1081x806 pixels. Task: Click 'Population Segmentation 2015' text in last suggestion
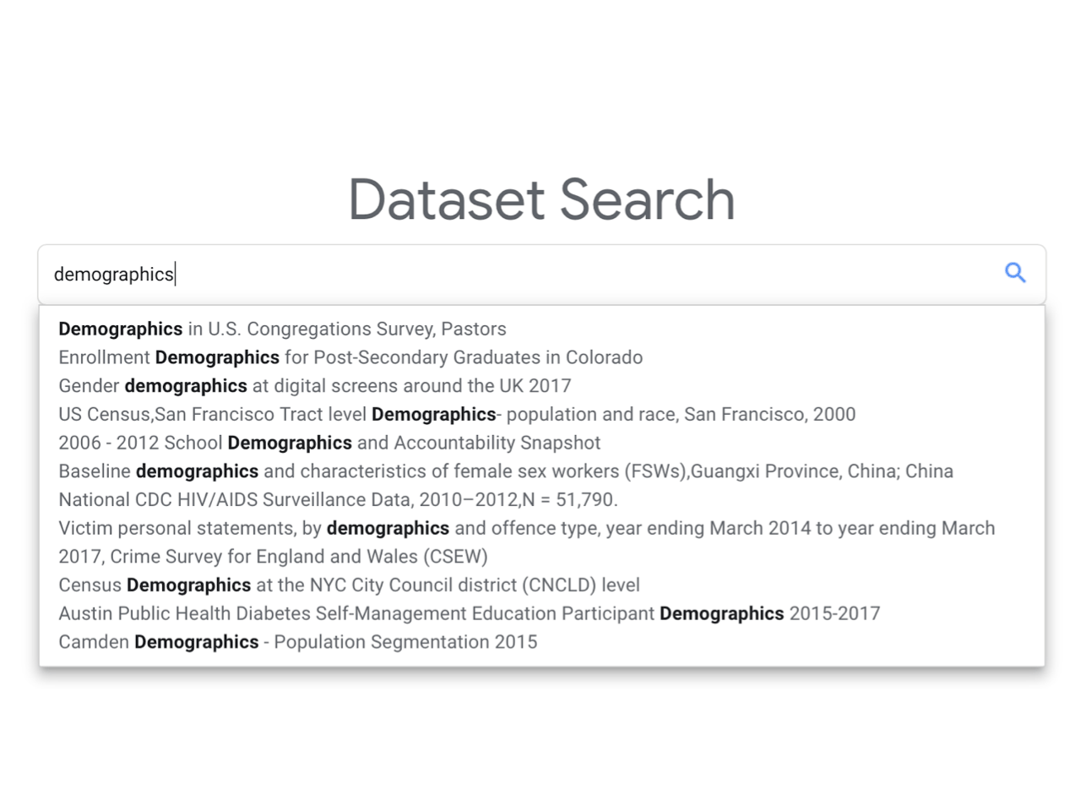coord(405,642)
